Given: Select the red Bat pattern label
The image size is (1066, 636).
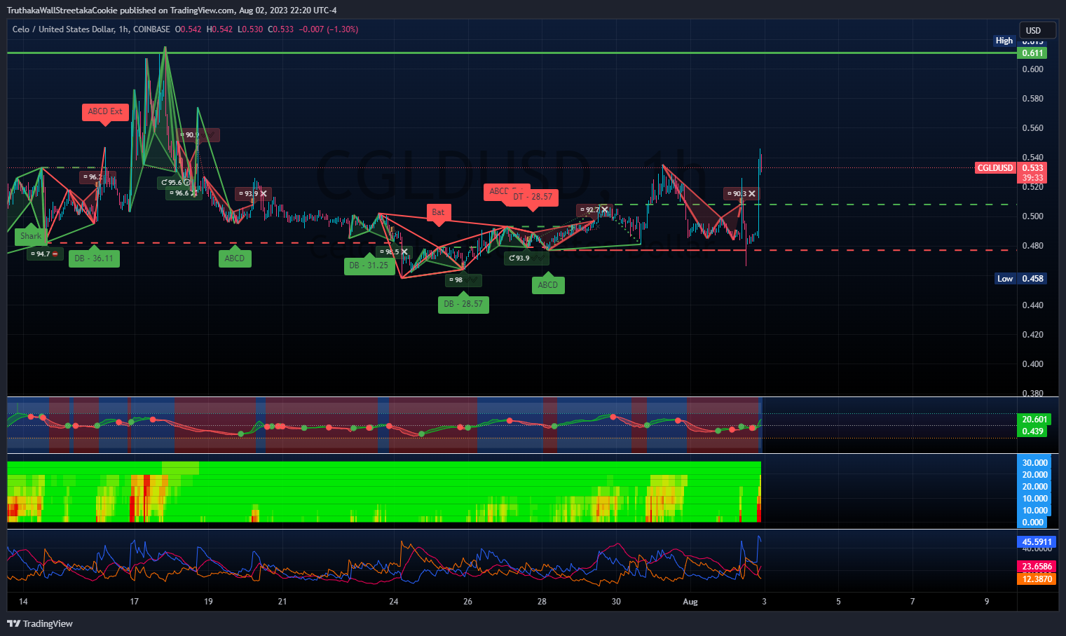Looking at the screenshot, I should click(438, 212).
